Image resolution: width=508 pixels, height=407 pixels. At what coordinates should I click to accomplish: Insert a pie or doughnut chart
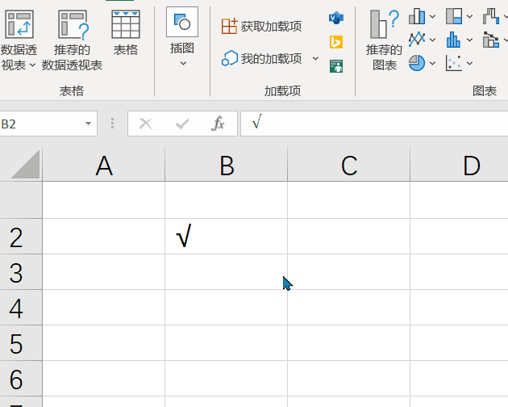[x=417, y=63]
